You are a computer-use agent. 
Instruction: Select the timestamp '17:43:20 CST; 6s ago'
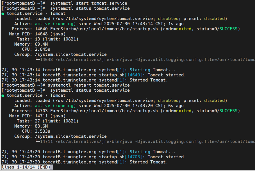[x=158, y=106]
